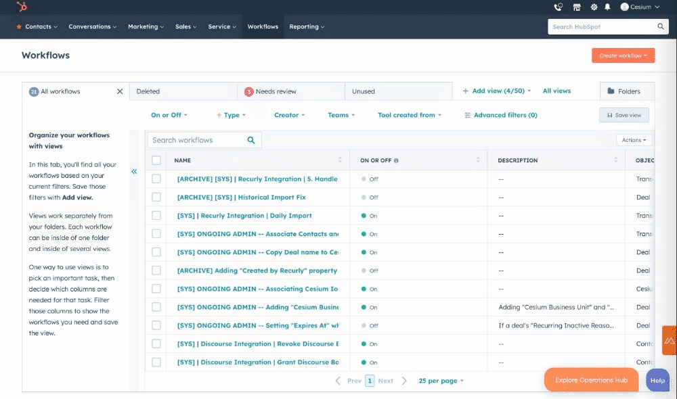Open the Create workflow dropdown button

point(623,55)
